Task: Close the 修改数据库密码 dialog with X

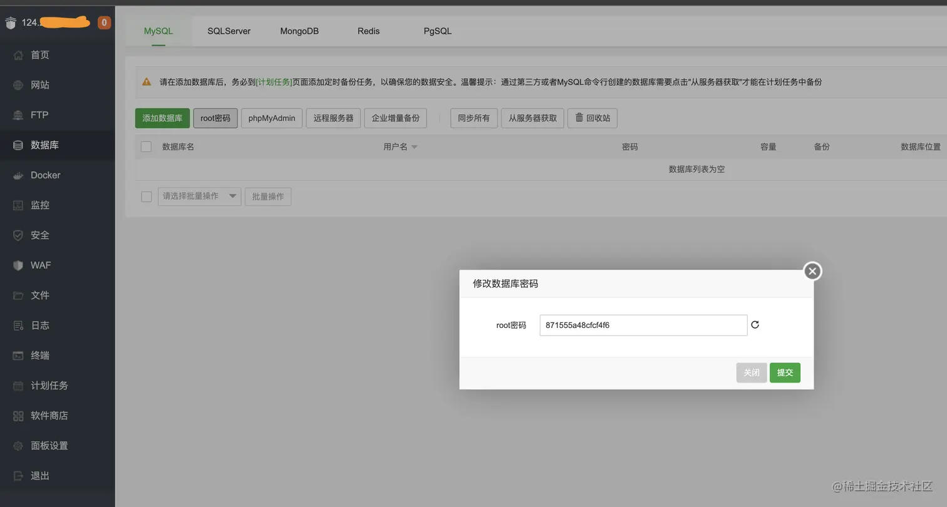Action: coord(812,271)
